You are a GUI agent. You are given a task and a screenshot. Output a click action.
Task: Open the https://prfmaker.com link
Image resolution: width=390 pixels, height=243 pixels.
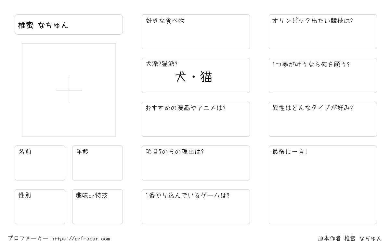(x=81, y=239)
